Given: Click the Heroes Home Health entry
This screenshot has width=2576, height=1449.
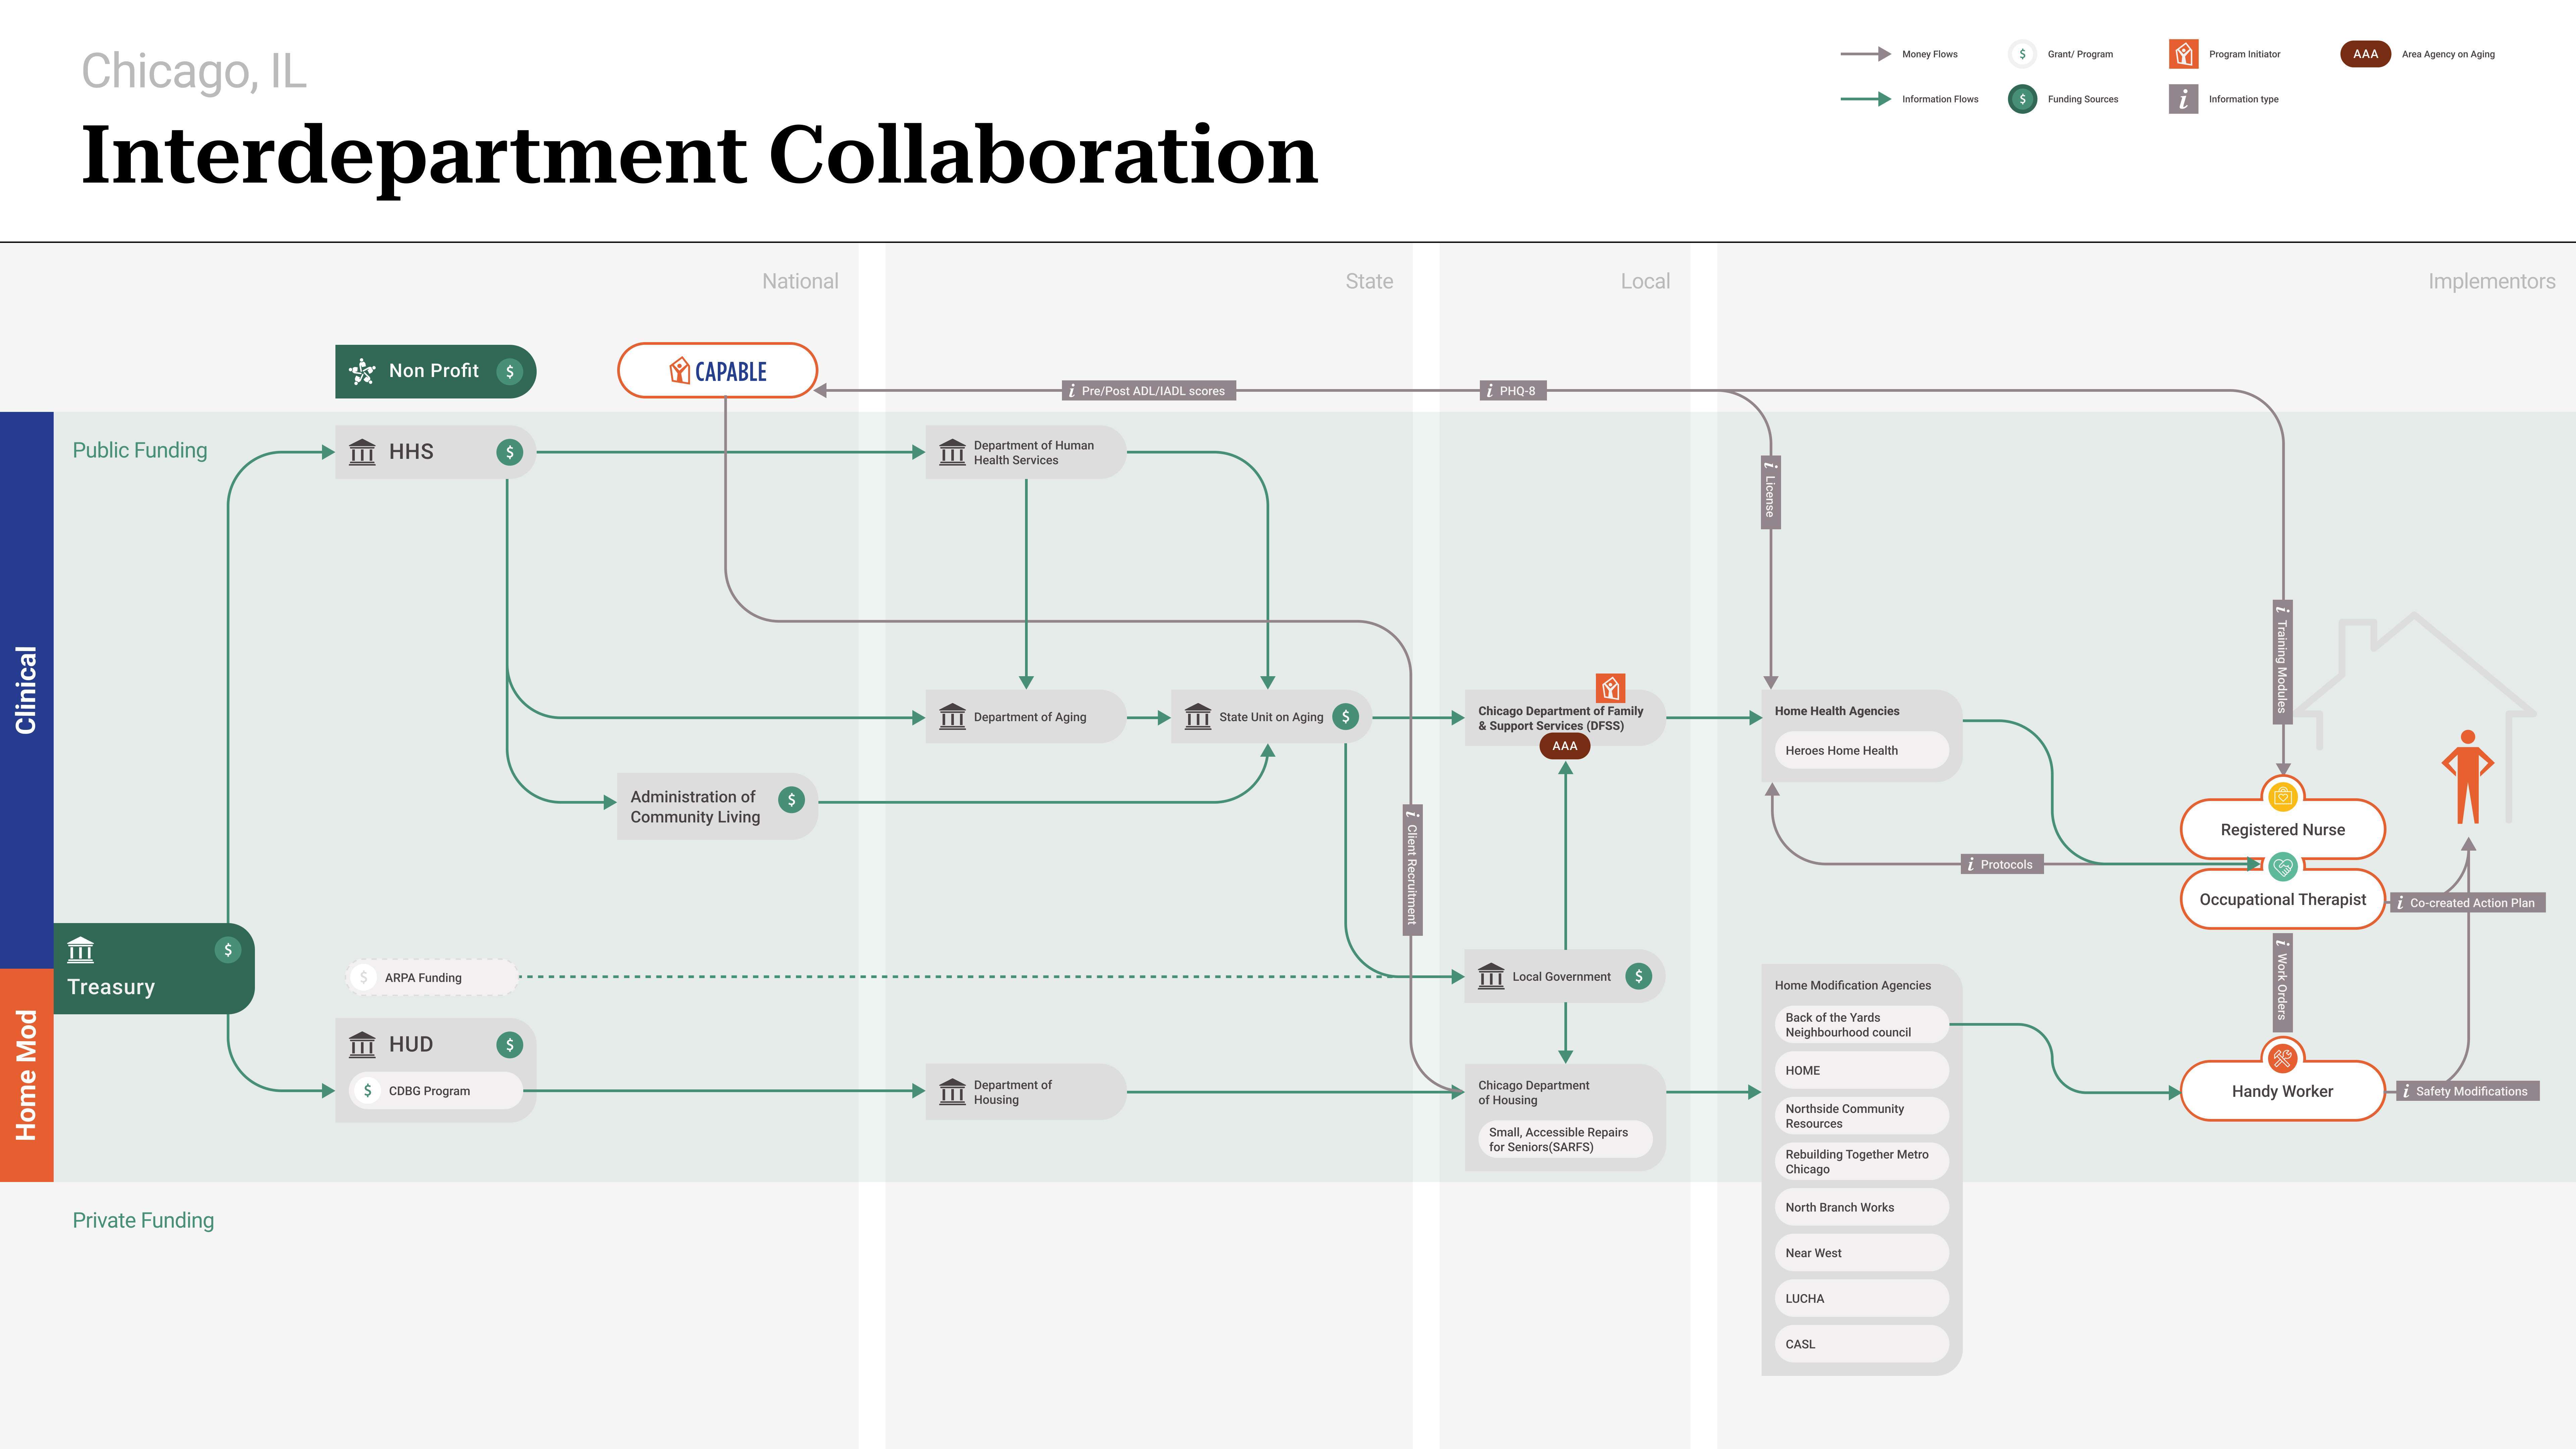Looking at the screenshot, I should click(x=1861, y=750).
